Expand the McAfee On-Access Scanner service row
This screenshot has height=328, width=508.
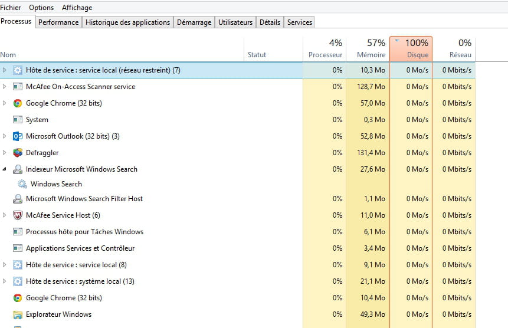4,87
